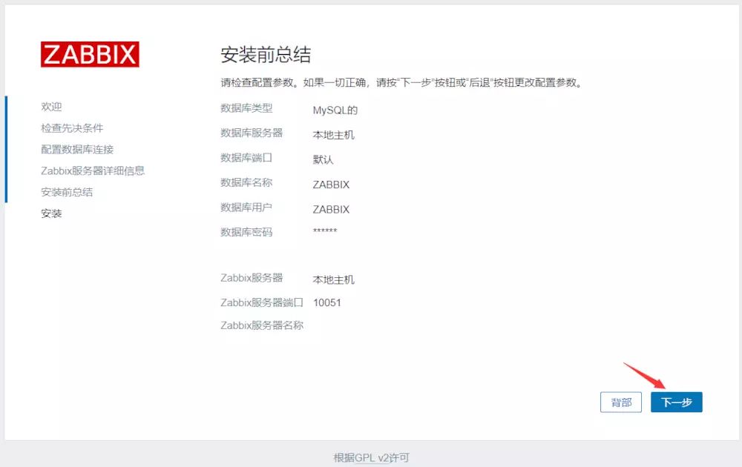
Task: Click the Zabbix服务器 host label
Action: coord(252,278)
